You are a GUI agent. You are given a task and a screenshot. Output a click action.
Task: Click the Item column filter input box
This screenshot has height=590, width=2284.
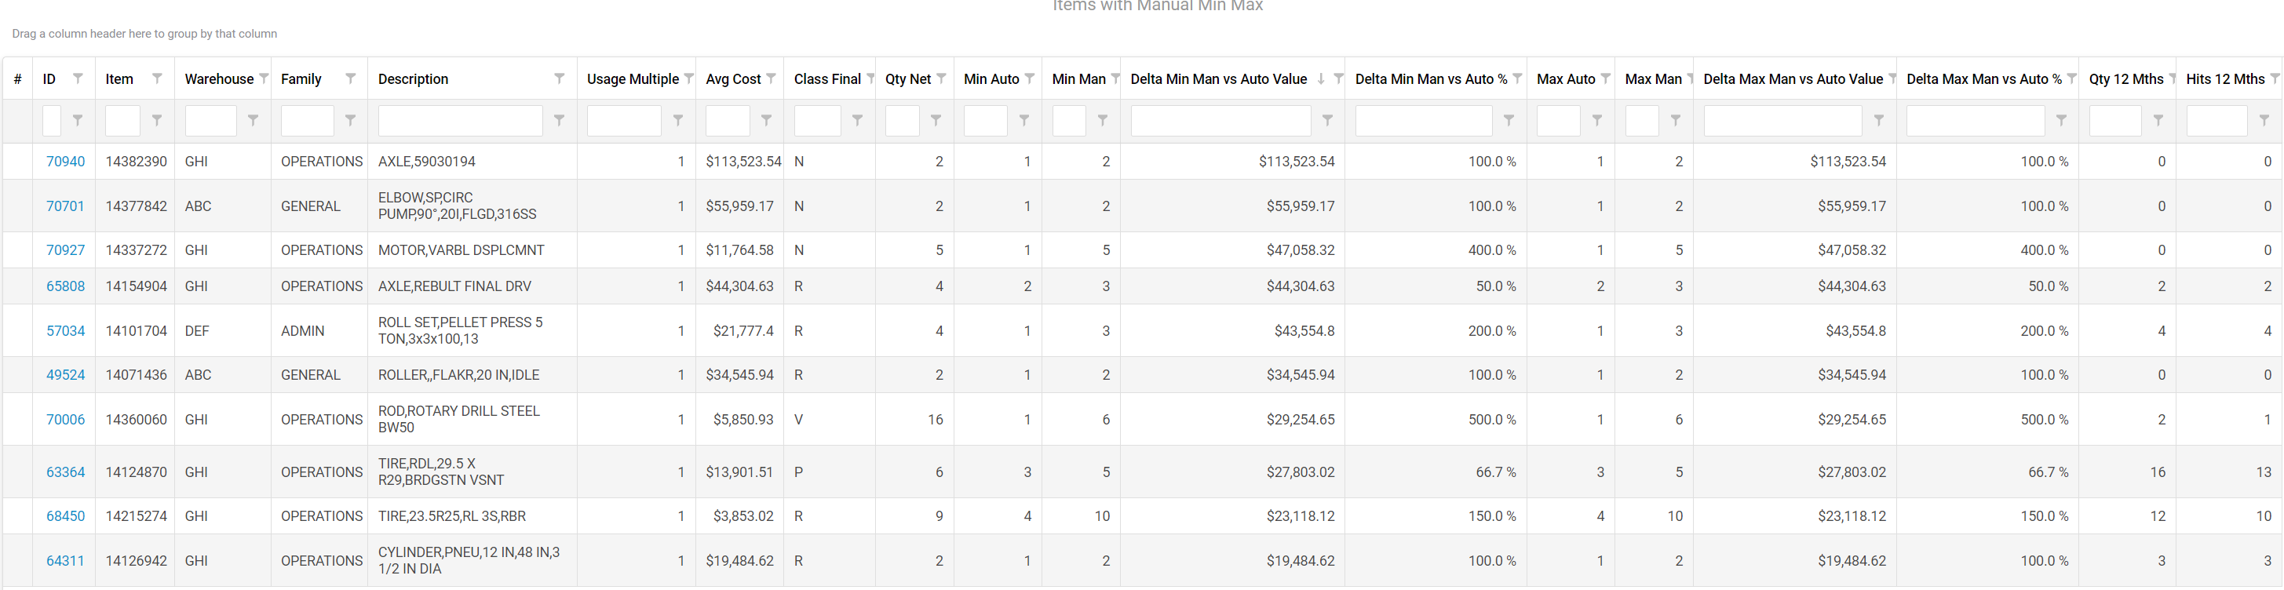pyautogui.click(x=122, y=121)
